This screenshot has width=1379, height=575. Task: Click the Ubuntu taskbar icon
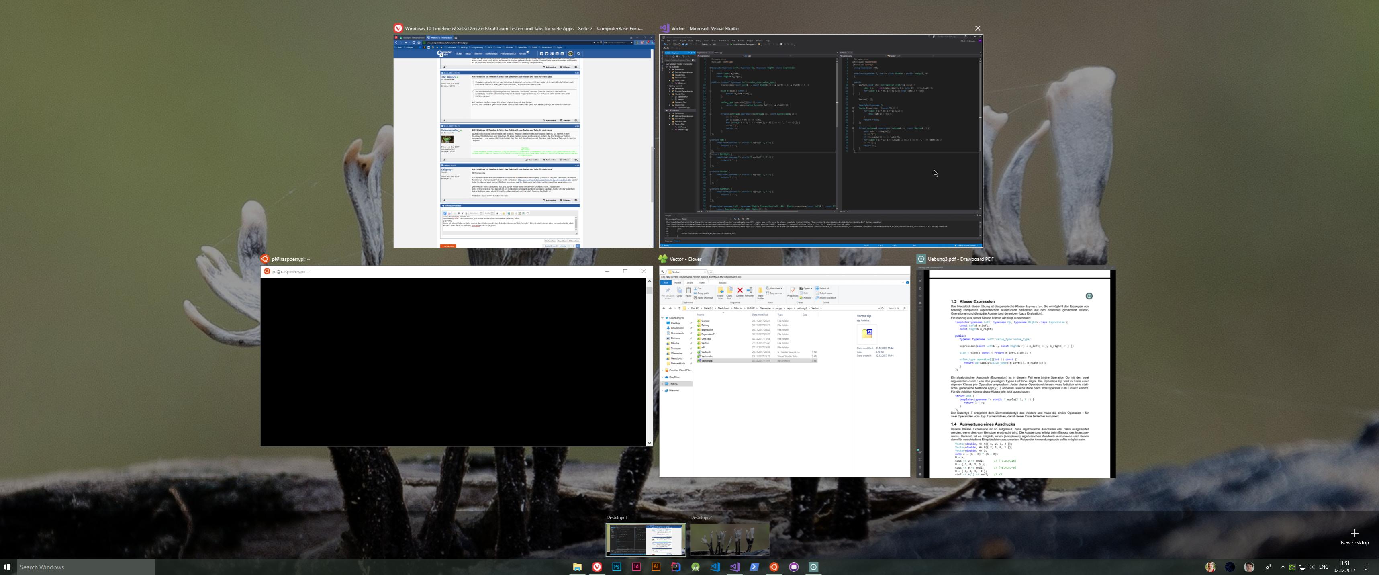pos(774,567)
